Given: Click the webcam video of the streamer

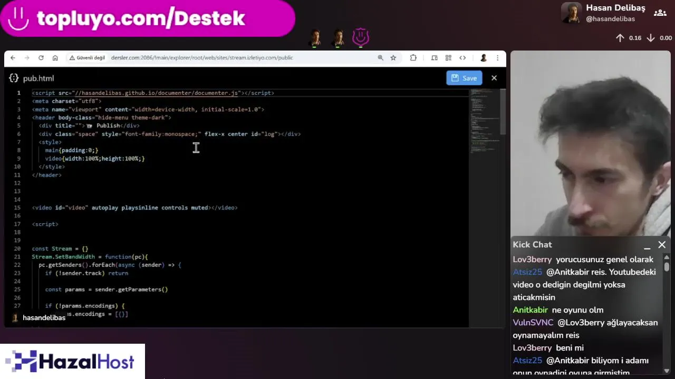Looking at the screenshot, I should click(591, 144).
